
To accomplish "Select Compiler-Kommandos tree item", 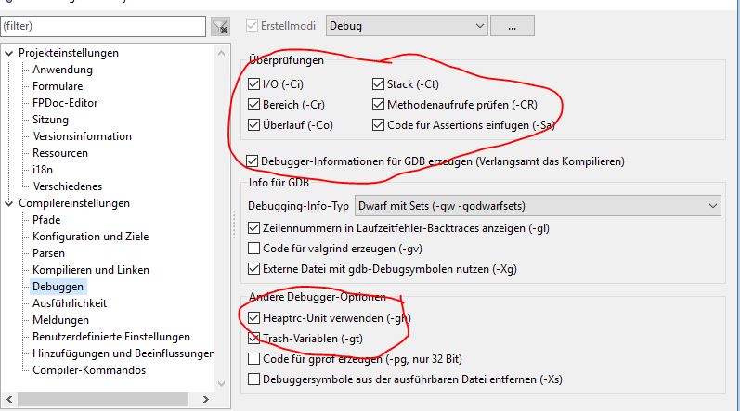I will tap(88, 370).
